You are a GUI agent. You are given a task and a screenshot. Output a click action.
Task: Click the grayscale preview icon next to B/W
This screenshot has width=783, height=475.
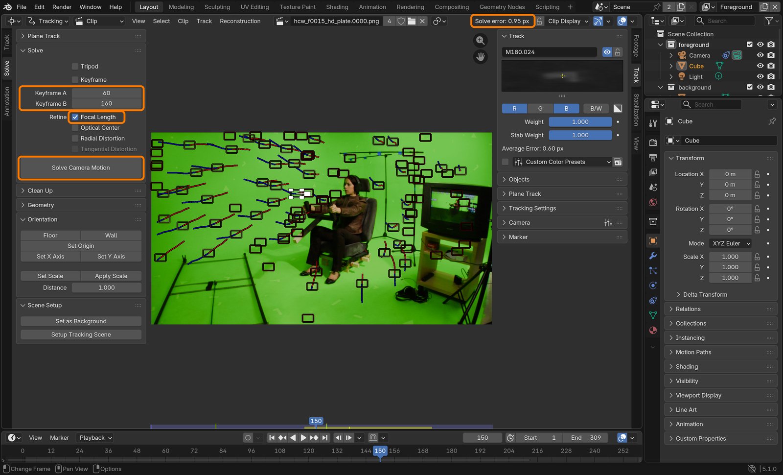[618, 109]
